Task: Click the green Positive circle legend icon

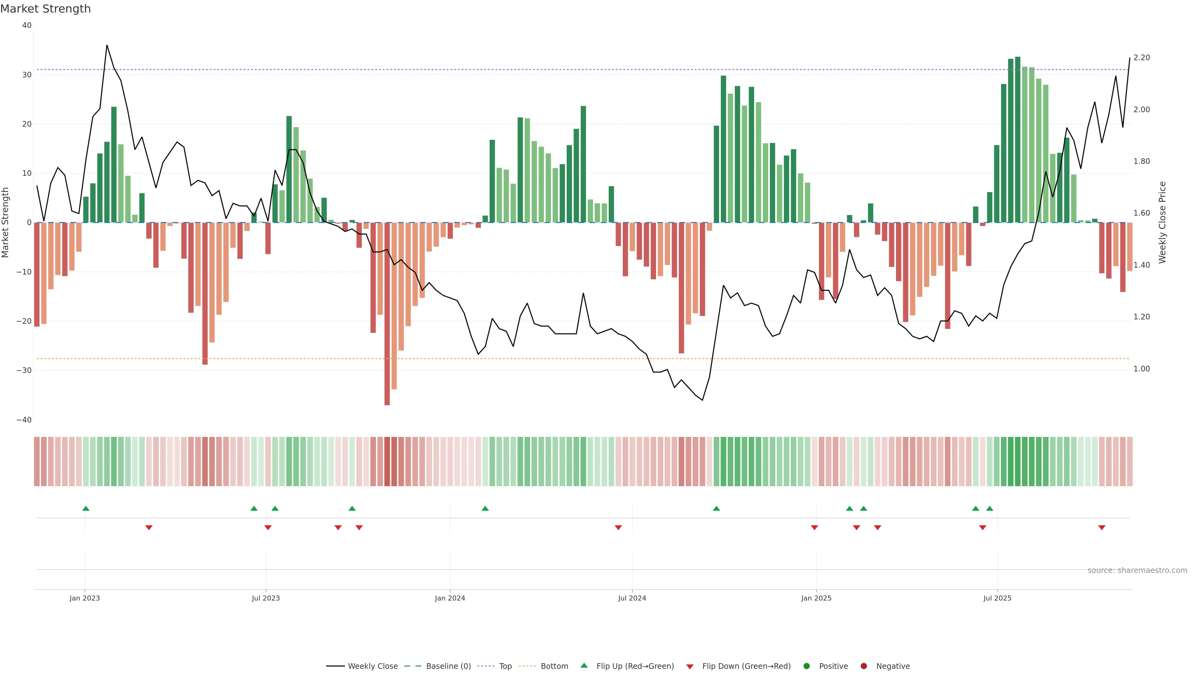Action: point(806,666)
